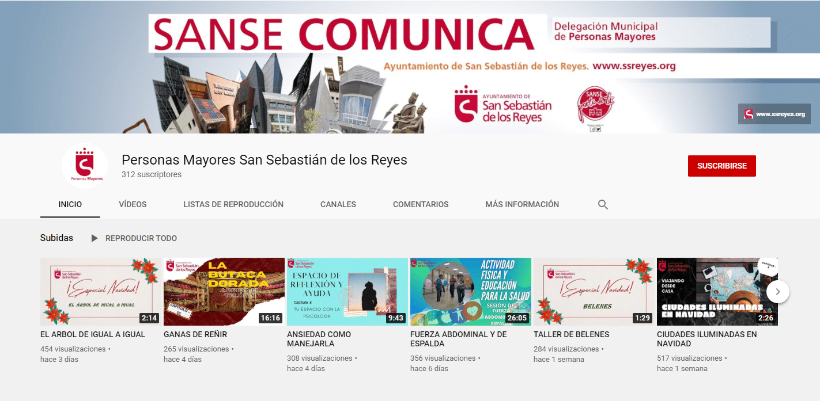This screenshot has height=401, width=820.
Task: Open the Ansiedad Como Manejarla title link
Action: coord(319,339)
